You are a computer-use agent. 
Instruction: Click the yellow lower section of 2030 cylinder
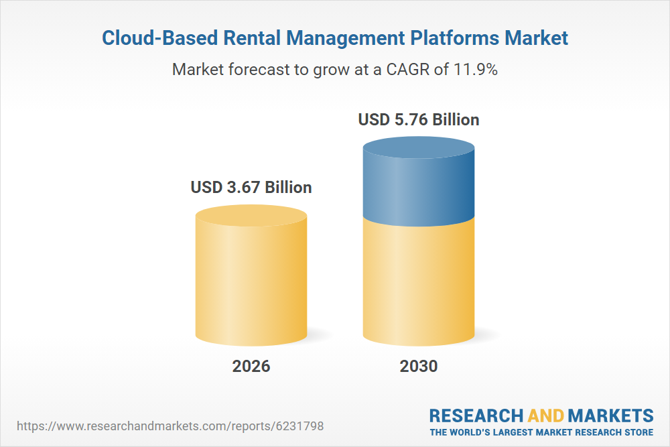[419, 281]
